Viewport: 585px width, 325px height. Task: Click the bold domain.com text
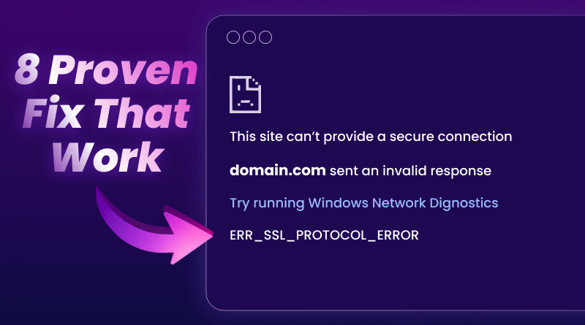(x=278, y=171)
